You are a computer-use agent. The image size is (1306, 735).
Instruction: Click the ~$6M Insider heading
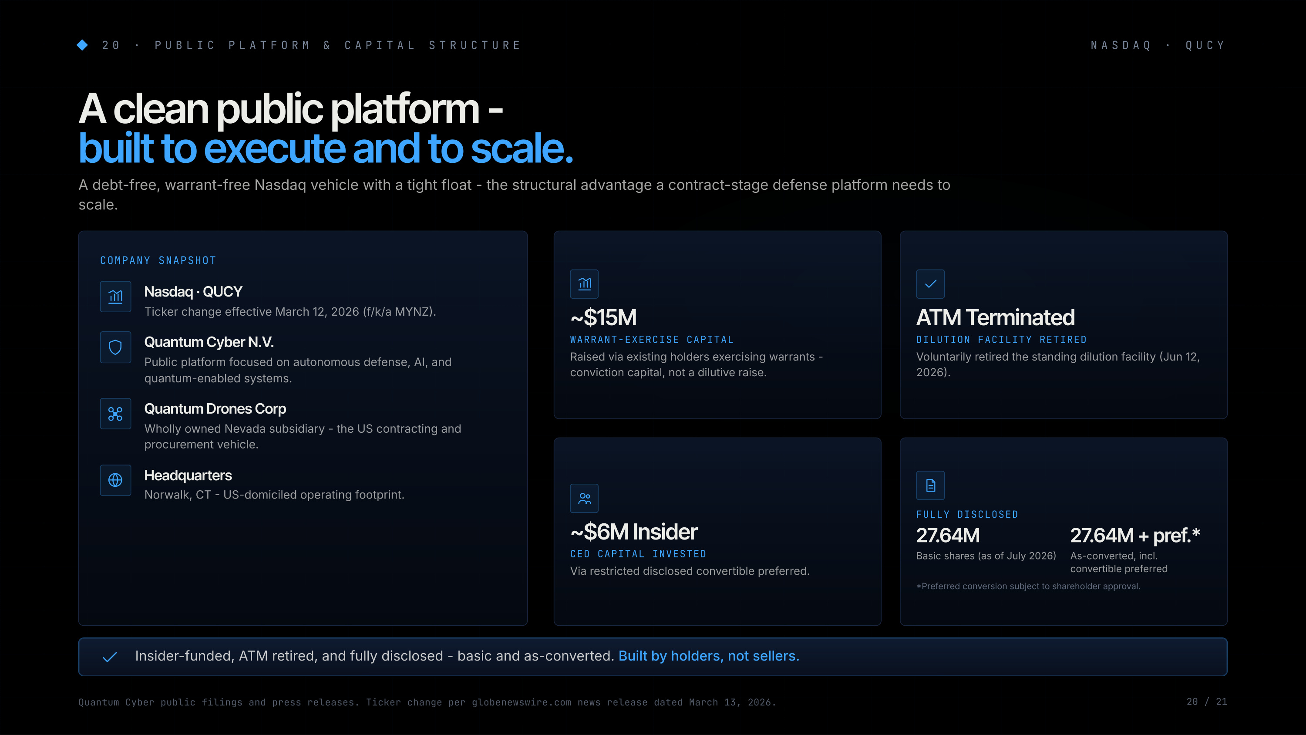pyautogui.click(x=634, y=532)
